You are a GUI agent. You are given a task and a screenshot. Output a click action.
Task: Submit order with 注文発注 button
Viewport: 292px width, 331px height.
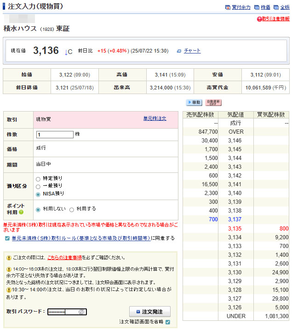149,312
